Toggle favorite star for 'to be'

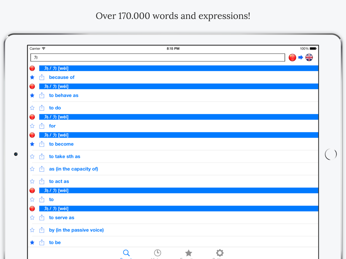pyautogui.click(x=32, y=242)
